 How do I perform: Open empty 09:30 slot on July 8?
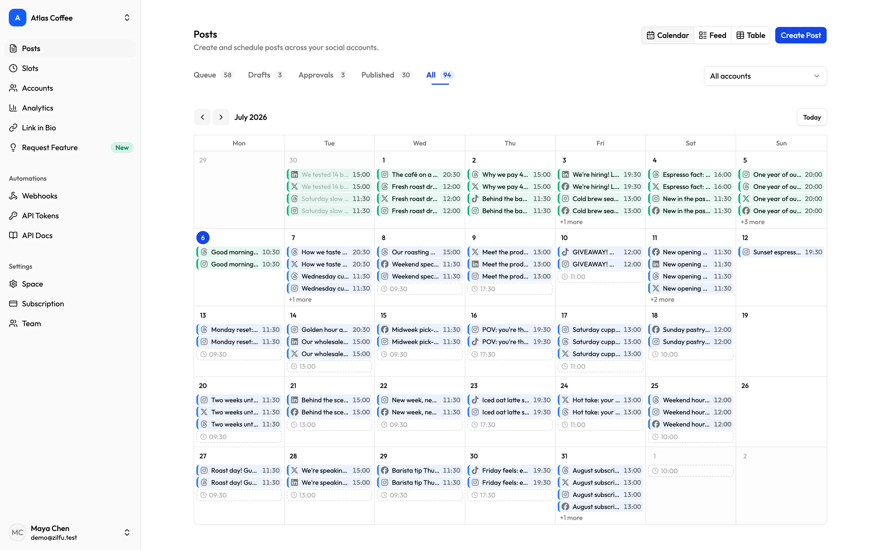(420, 289)
